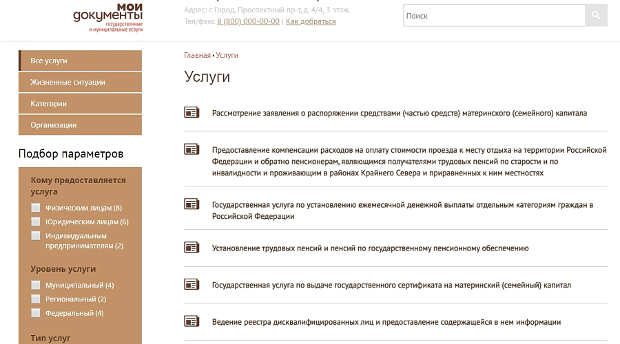
Task: Open service on ежемесячной денежной выплаты
Action: click(x=402, y=211)
